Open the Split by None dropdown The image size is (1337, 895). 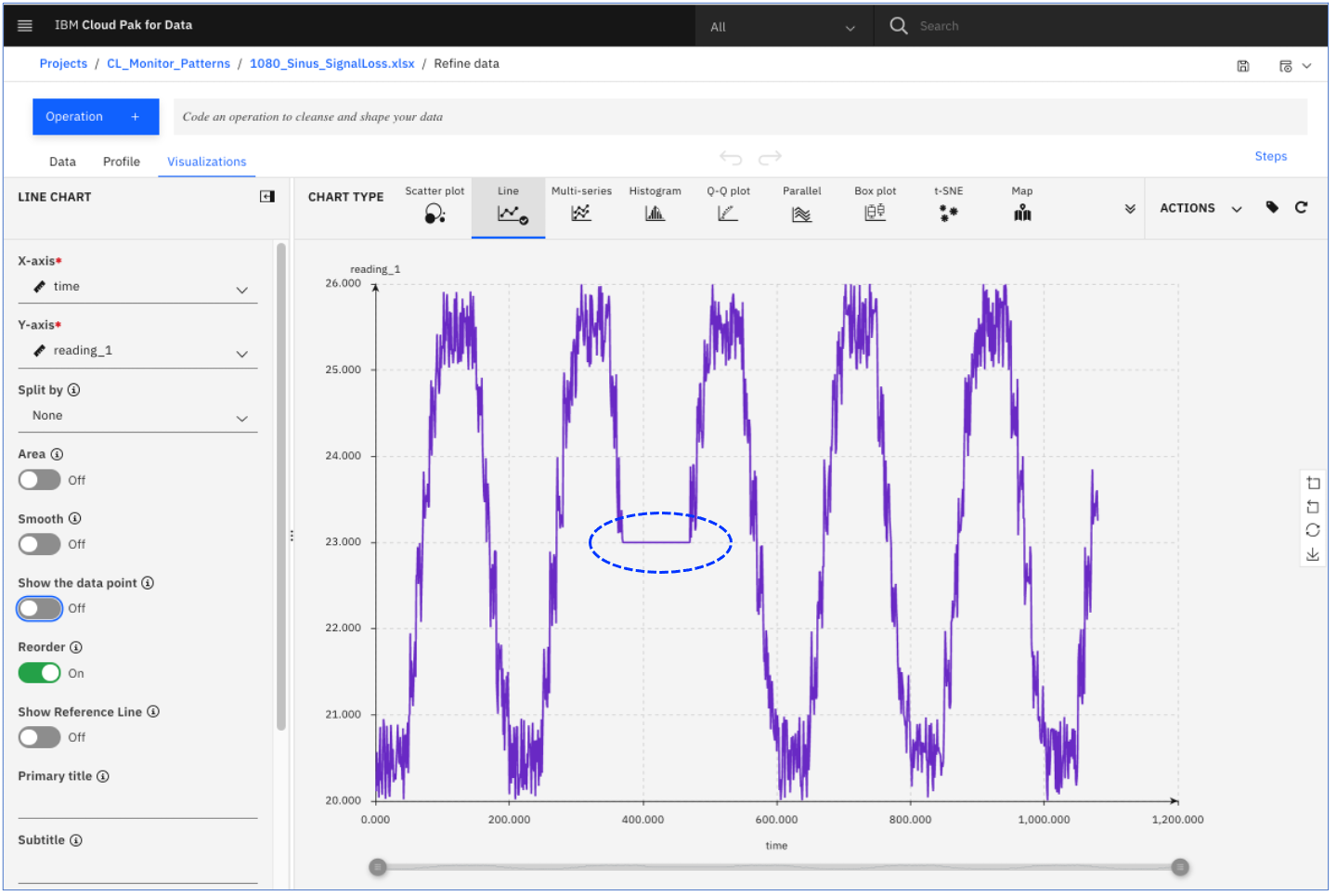click(x=137, y=417)
